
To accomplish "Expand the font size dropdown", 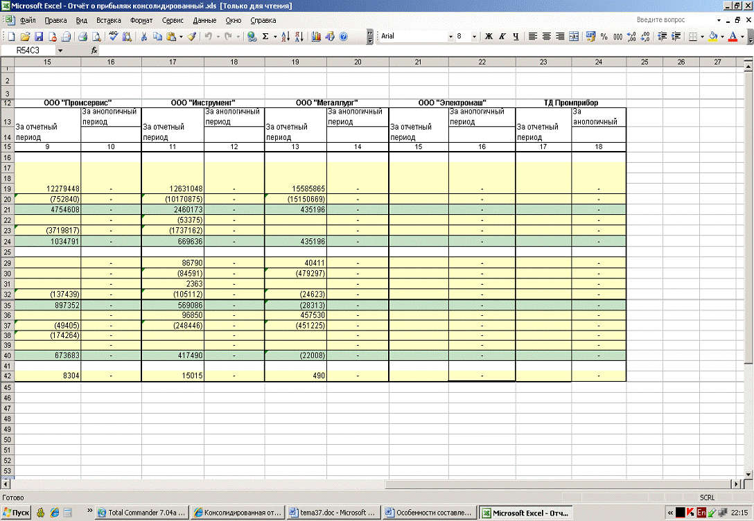I will pyautogui.click(x=474, y=36).
